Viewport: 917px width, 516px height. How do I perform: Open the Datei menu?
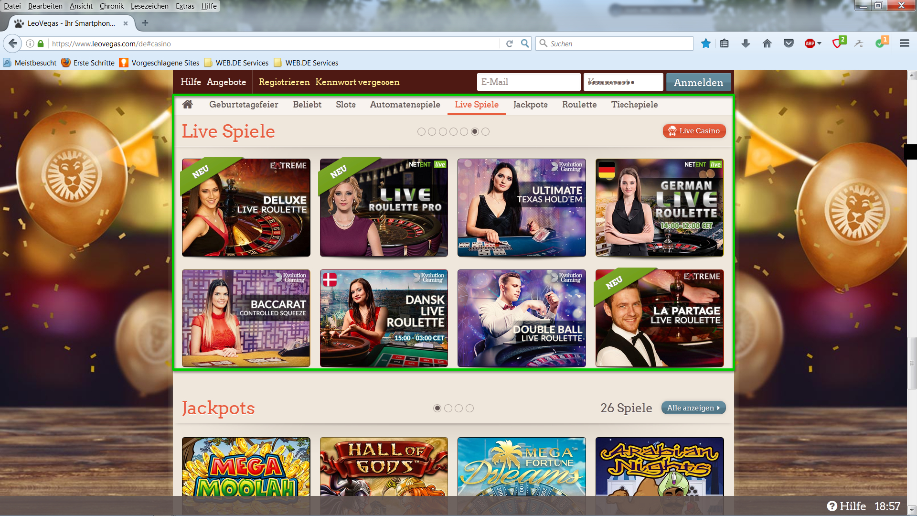pos(12,6)
